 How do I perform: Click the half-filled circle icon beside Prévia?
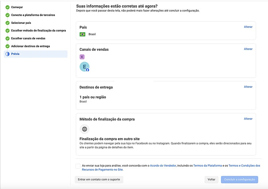click(7, 54)
